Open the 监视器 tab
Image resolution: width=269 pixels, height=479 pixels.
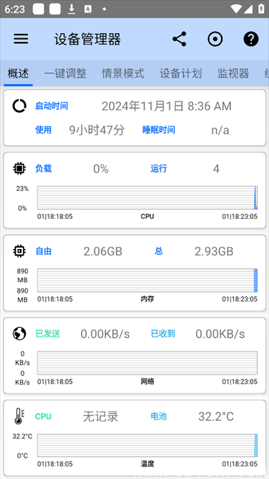(x=233, y=74)
